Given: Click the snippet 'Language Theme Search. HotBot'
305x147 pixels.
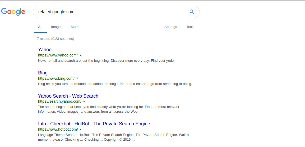Looking at the screenshot, I should (113, 137).
